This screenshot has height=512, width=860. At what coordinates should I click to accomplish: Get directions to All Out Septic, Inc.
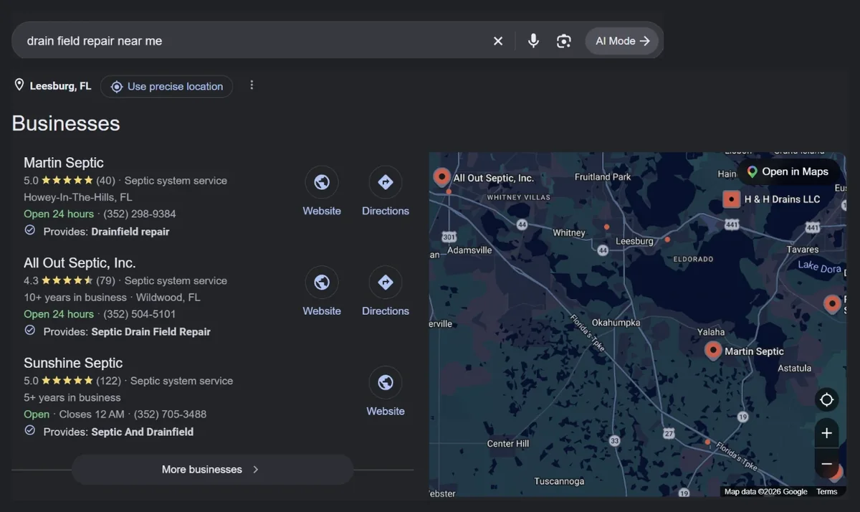pyautogui.click(x=386, y=283)
